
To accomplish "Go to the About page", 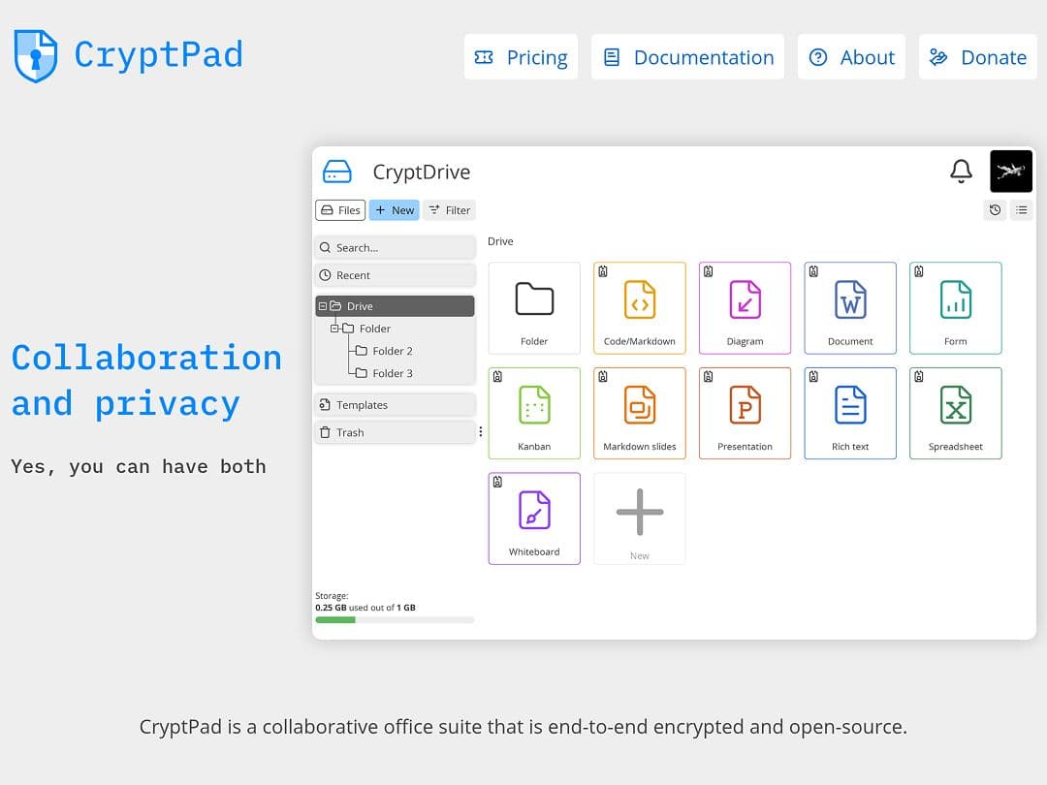I will [x=851, y=57].
